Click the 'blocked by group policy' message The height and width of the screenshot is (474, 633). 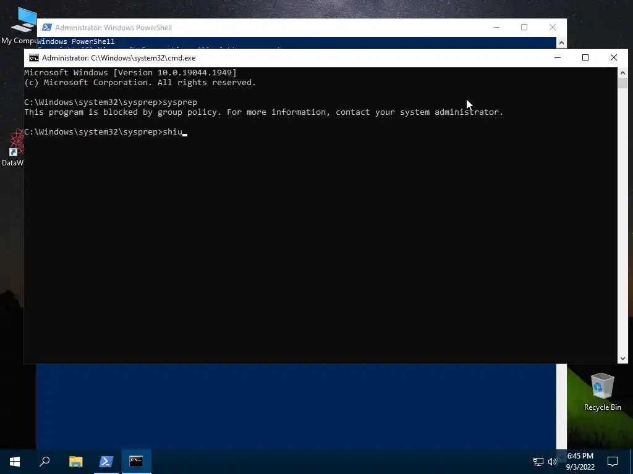point(263,112)
